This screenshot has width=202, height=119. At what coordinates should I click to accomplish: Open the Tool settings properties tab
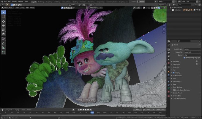click(x=169, y=45)
